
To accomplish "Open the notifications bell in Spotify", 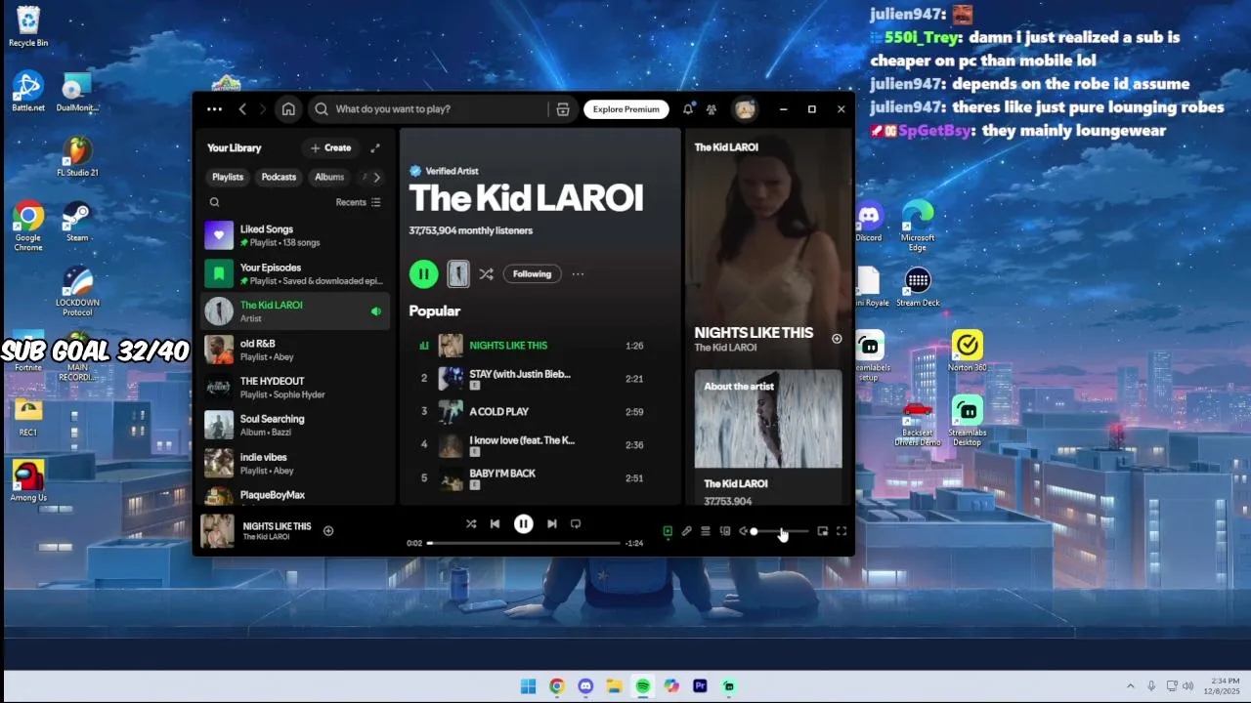I will point(688,109).
